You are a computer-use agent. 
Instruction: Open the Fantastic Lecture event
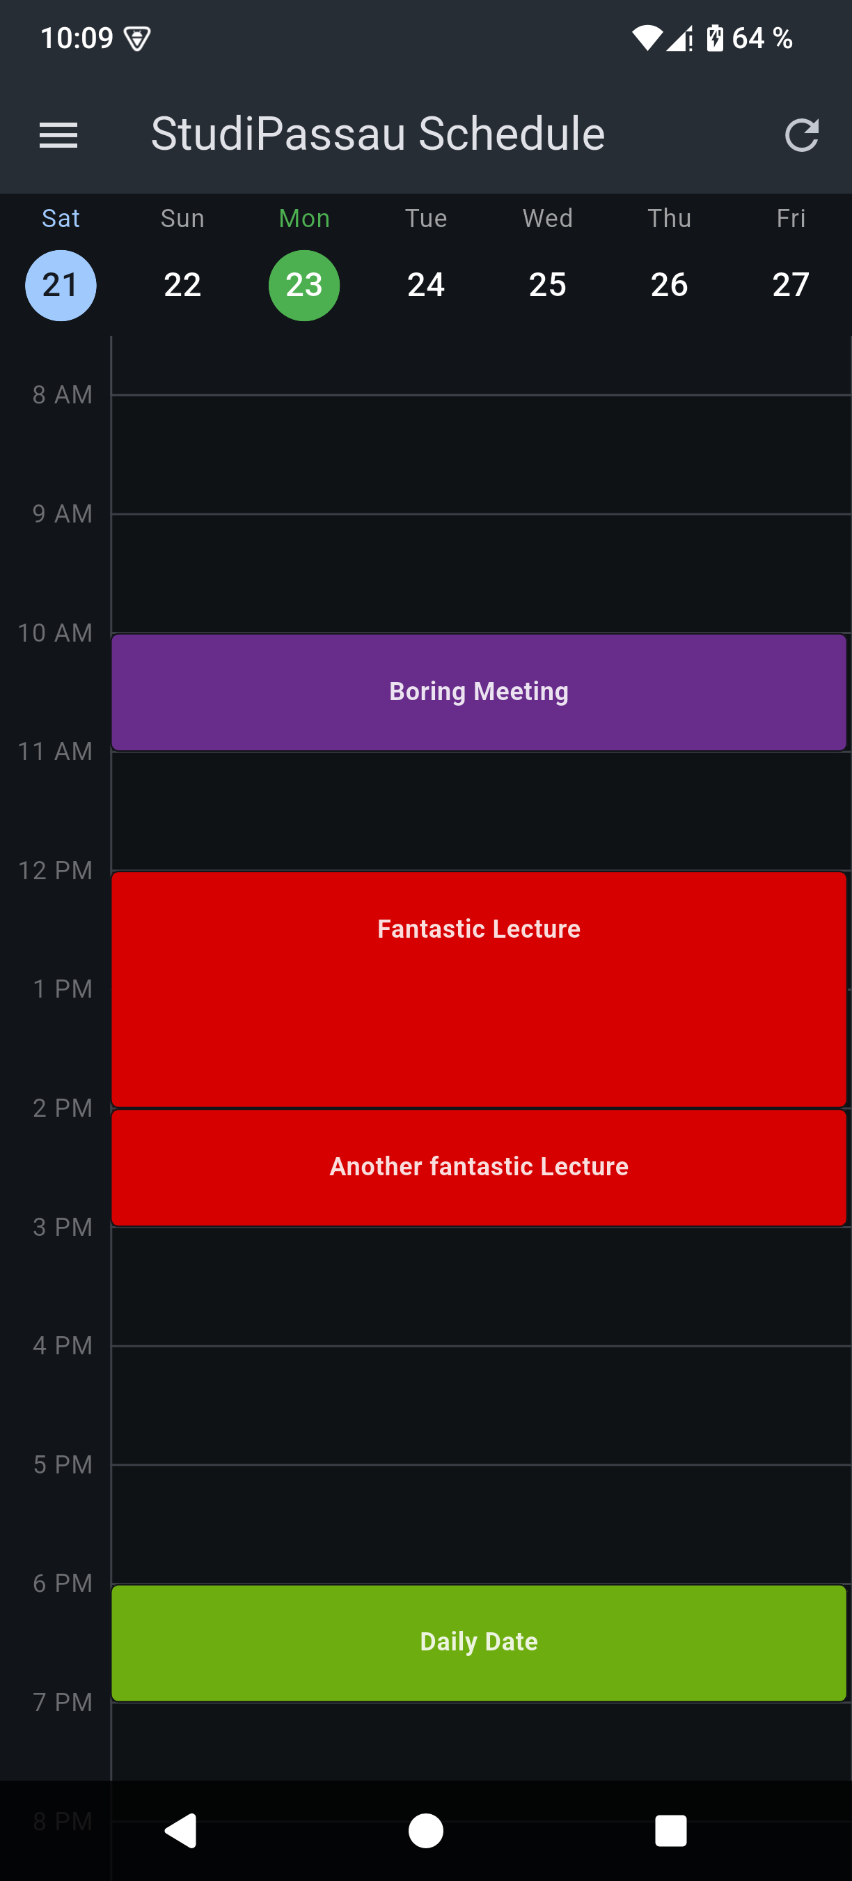coord(478,989)
